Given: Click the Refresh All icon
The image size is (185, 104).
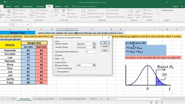Looking at the screenshot, I should [x=32, y=12].
